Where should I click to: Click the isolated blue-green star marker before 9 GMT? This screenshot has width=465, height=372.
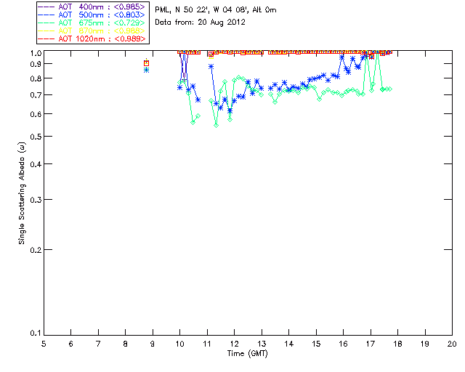click(146, 70)
